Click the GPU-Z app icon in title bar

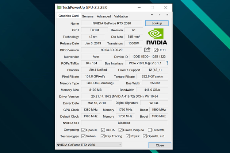pyautogui.click(x=59, y=7)
